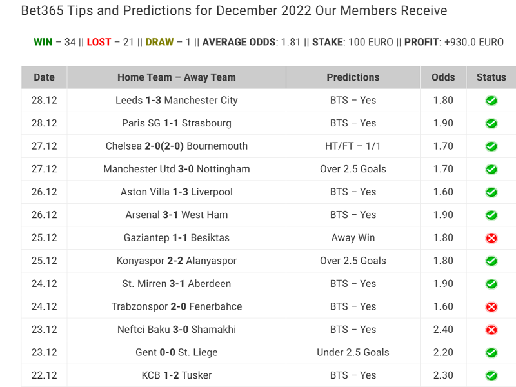Click green check icon for Chelsea row
The image size is (516, 387).
(491, 146)
